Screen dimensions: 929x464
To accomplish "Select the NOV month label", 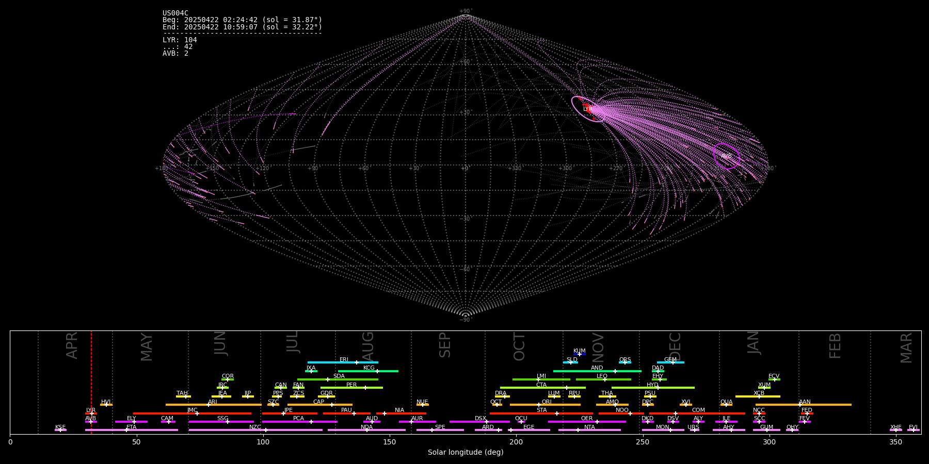I will coord(598,348).
